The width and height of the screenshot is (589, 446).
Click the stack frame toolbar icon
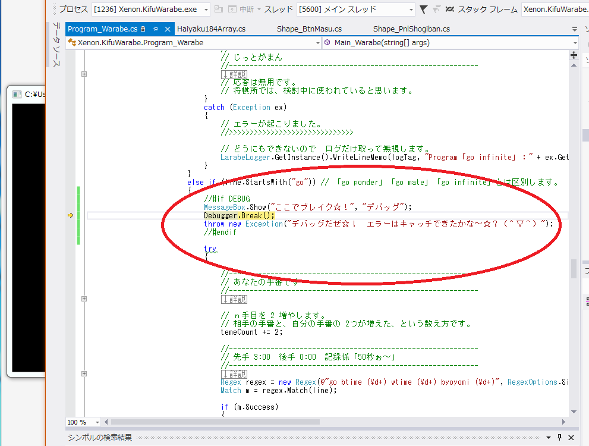click(450, 10)
